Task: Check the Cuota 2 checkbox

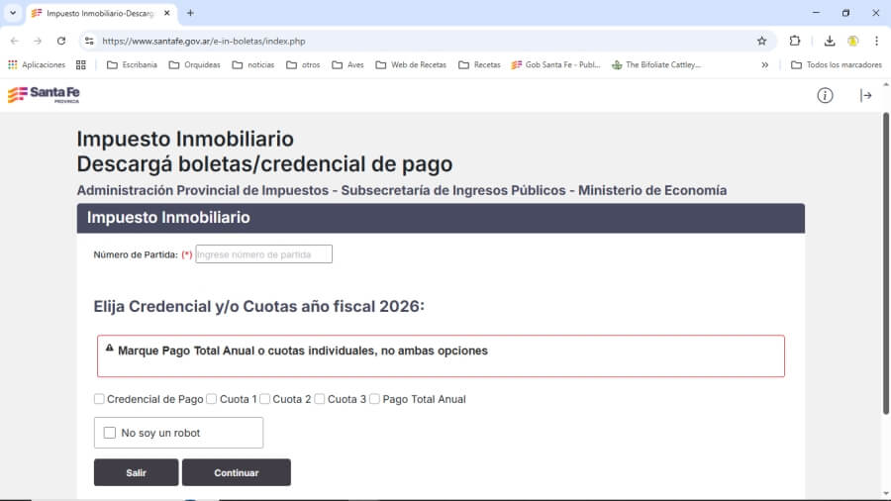Action: click(264, 399)
